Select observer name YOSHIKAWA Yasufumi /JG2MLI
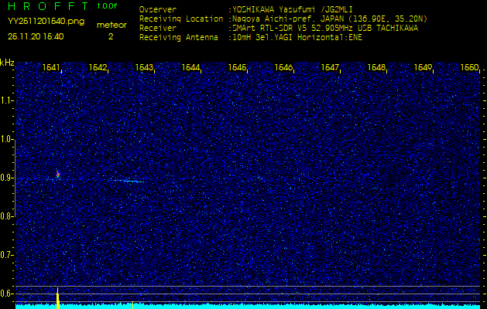 tap(290, 9)
